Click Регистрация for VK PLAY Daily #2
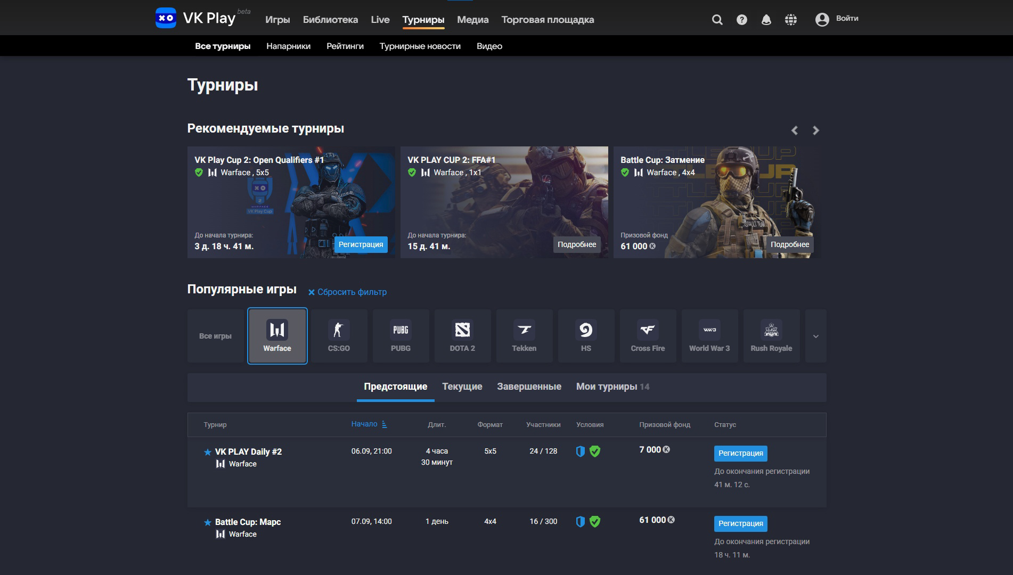Screen dimensions: 1013x575 [x=740, y=453]
